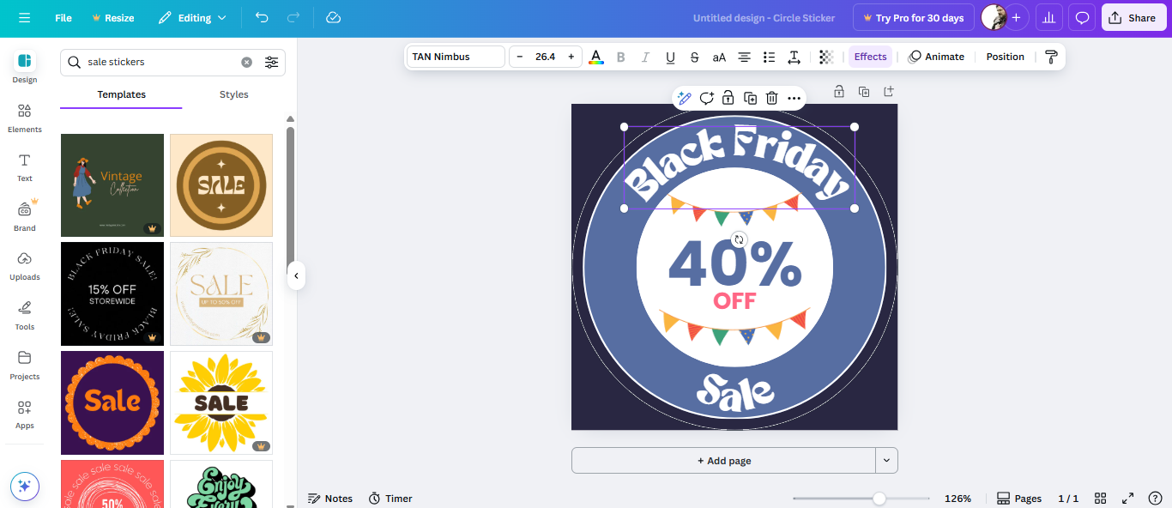Toggle strikethrough formatting
This screenshot has width=1172, height=508.
(695, 57)
